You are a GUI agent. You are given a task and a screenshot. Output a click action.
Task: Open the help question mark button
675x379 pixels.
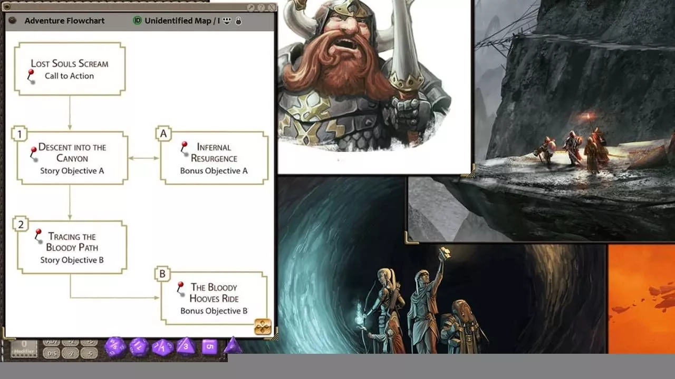coord(261,8)
